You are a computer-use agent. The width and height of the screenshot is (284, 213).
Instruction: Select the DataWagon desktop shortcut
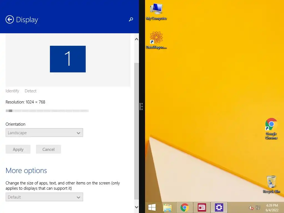pyautogui.click(x=156, y=40)
